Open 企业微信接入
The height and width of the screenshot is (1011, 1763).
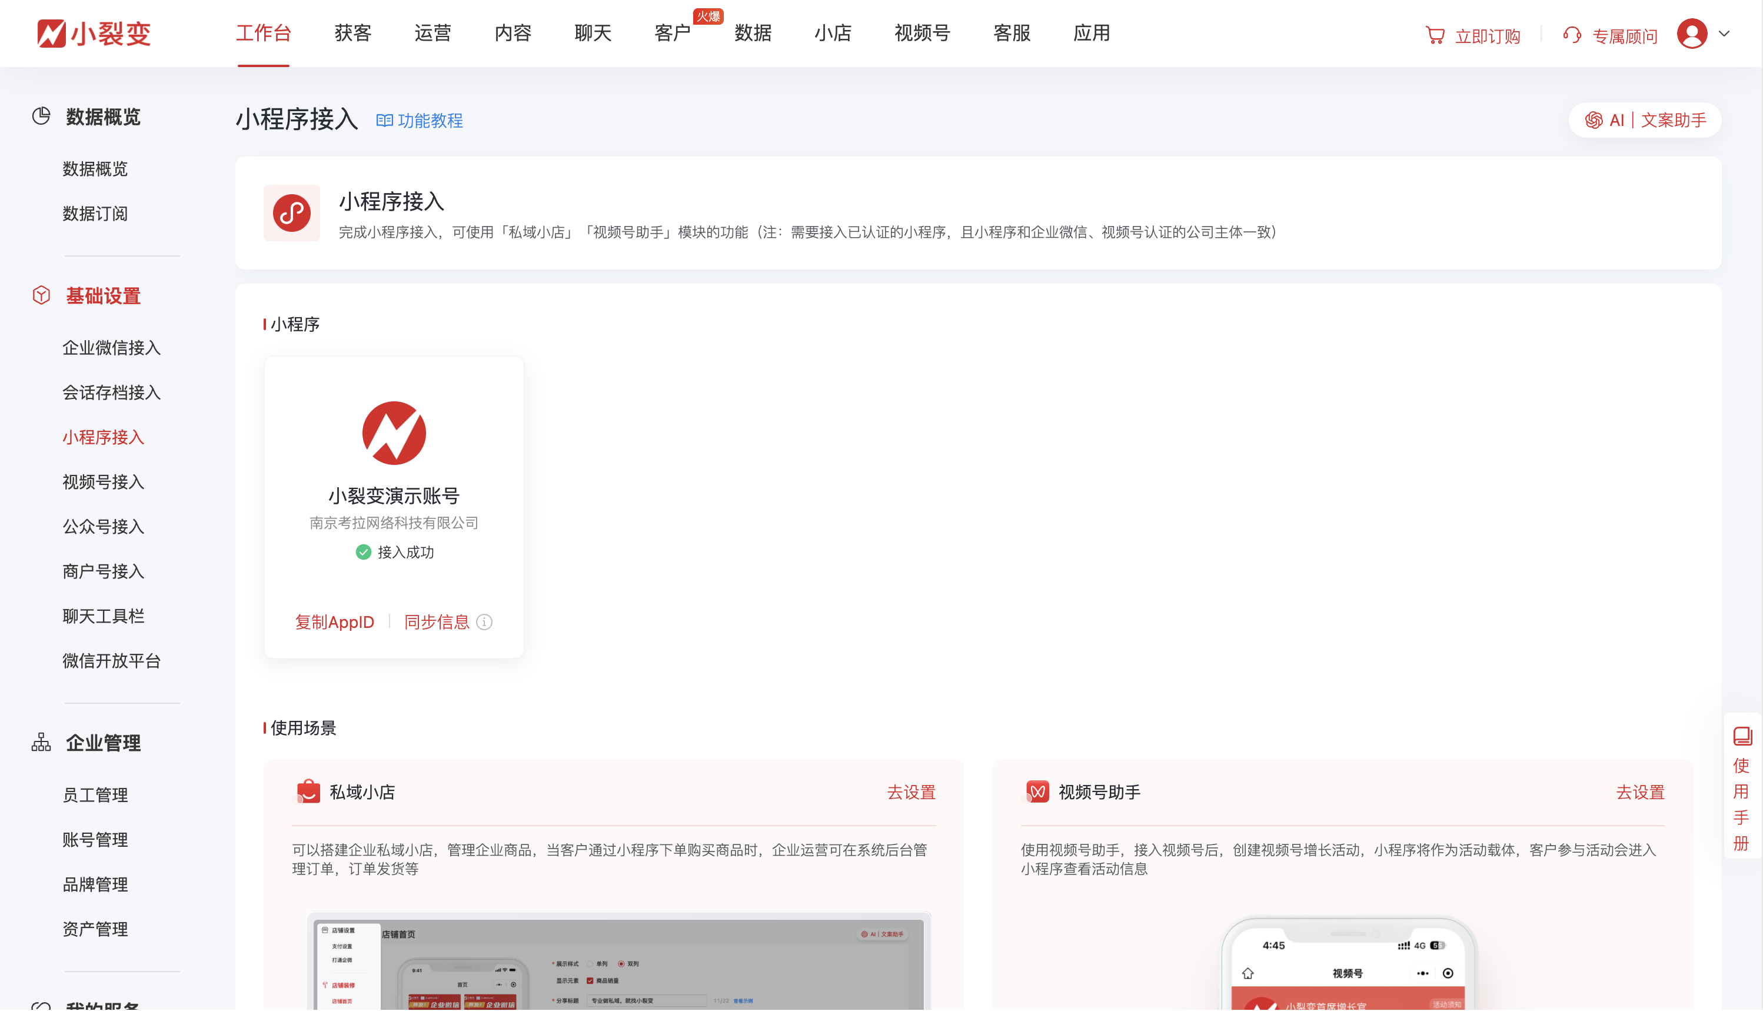(112, 348)
